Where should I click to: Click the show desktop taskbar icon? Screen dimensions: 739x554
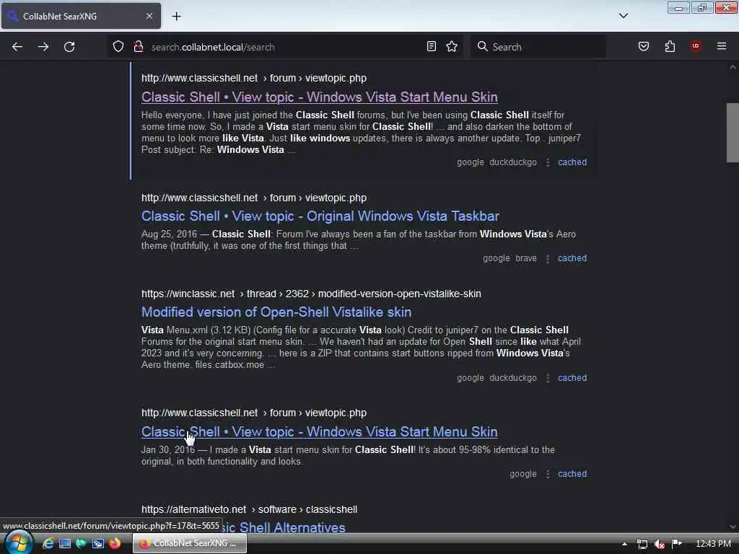(x=64, y=543)
